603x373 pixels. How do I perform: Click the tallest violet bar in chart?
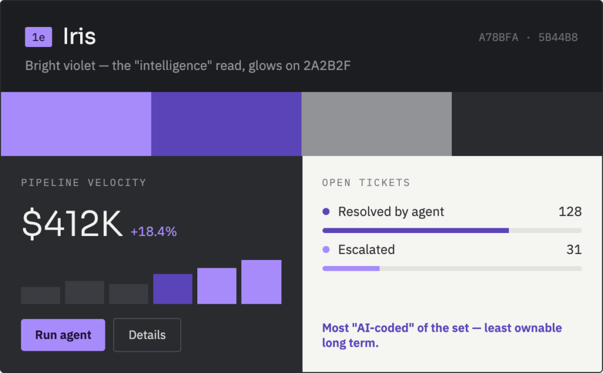pyautogui.click(x=261, y=282)
